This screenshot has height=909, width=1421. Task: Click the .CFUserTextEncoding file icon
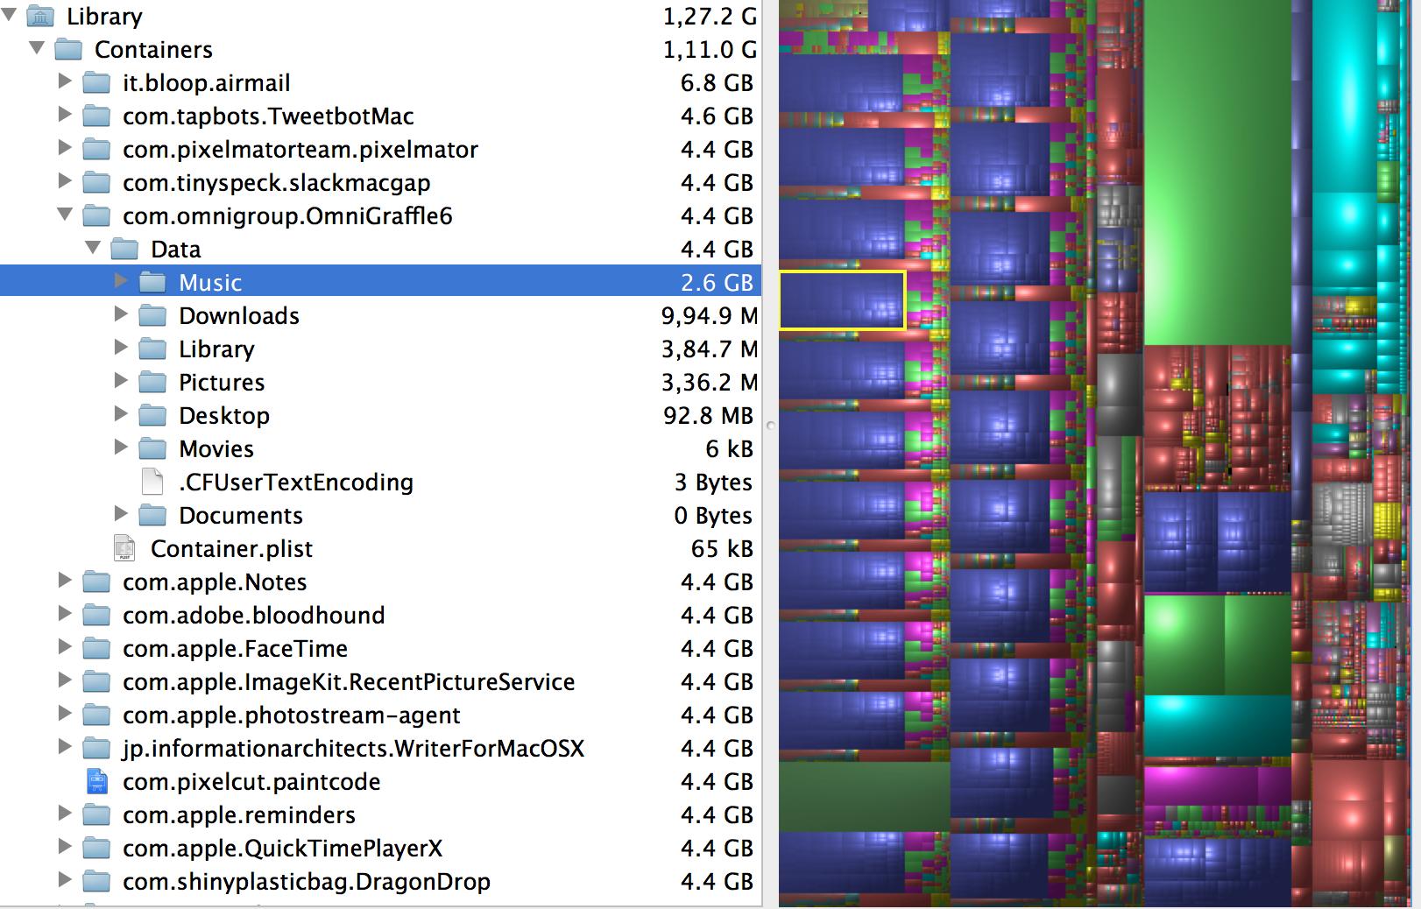pos(152,483)
